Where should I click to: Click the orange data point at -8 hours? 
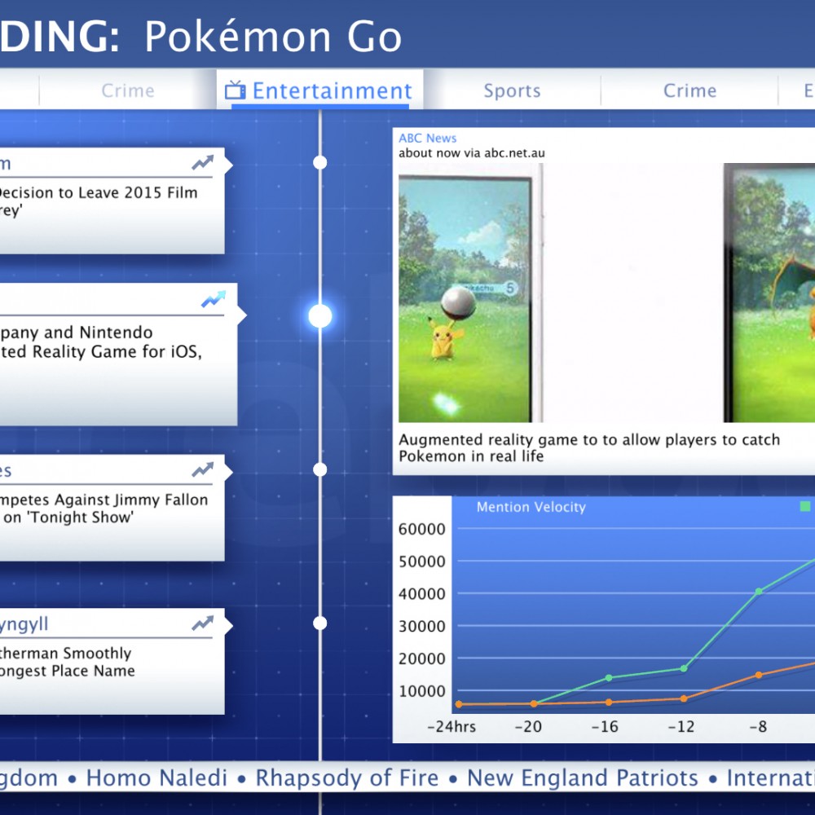point(759,675)
